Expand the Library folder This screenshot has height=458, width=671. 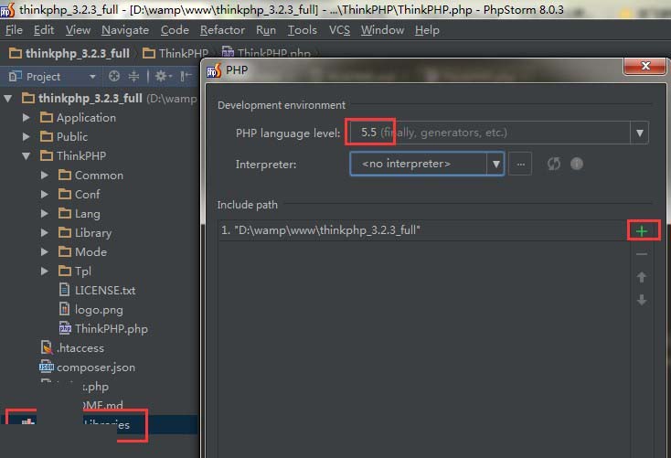(x=45, y=232)
